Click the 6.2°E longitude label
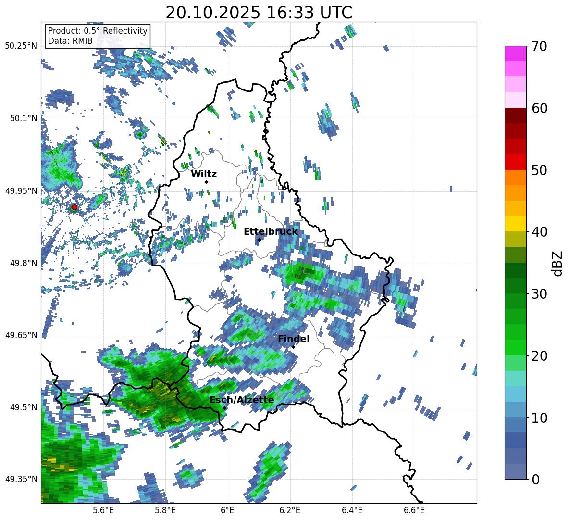Screen dimensions: 569x520 point(290,510)
